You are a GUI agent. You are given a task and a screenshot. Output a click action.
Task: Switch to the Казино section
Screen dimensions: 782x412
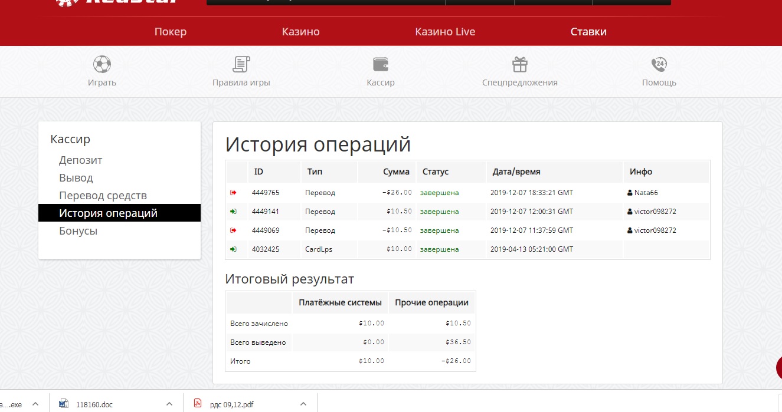click(x=301, y=32)
